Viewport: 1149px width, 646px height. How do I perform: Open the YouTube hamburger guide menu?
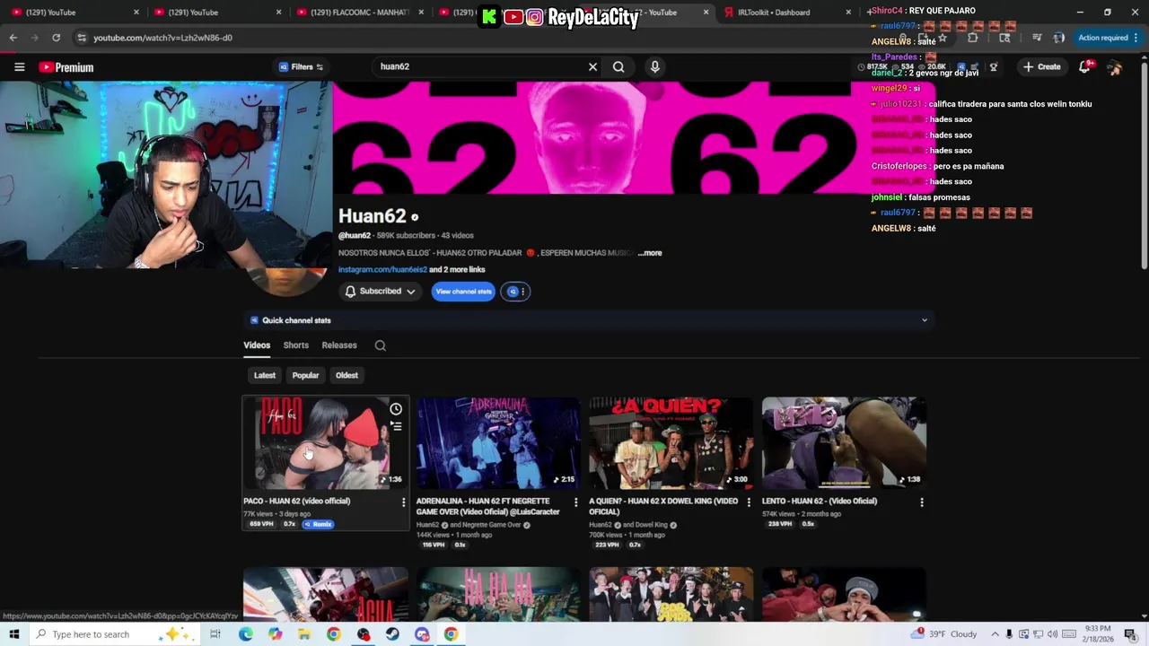click(x=19, y=66)
